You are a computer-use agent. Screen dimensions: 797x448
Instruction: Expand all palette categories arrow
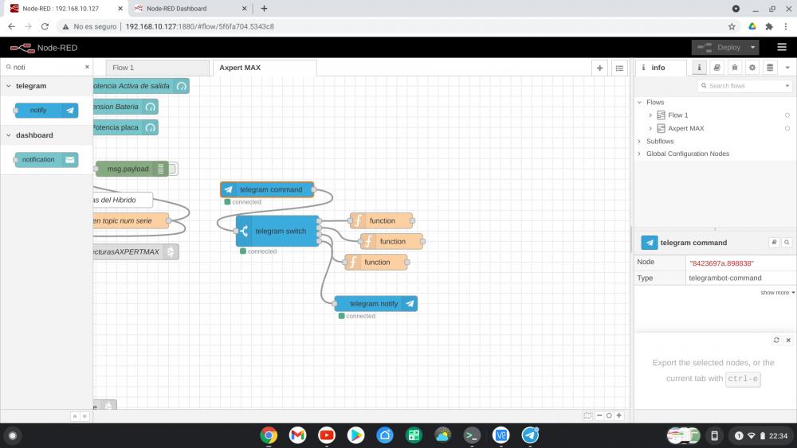84,416
